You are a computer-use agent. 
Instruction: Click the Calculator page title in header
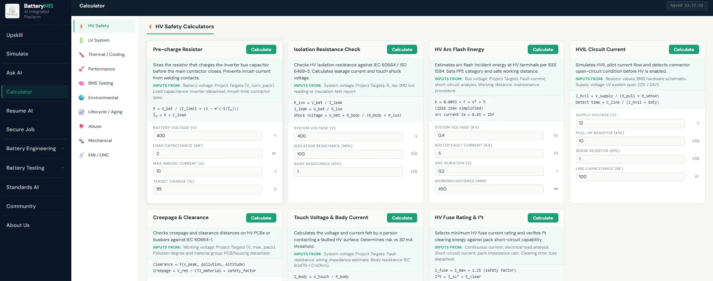click(x=92, y=6)
